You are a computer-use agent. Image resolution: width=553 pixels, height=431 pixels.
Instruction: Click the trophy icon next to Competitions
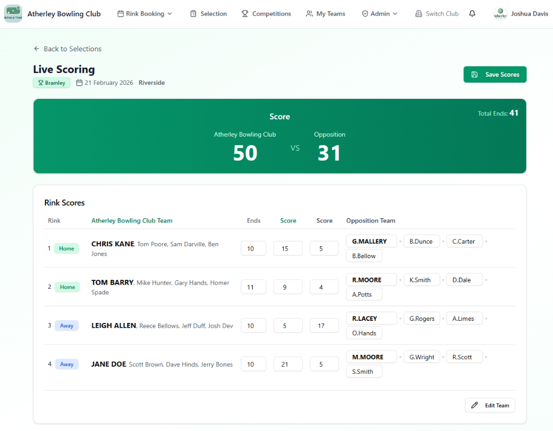click(245, 14)
